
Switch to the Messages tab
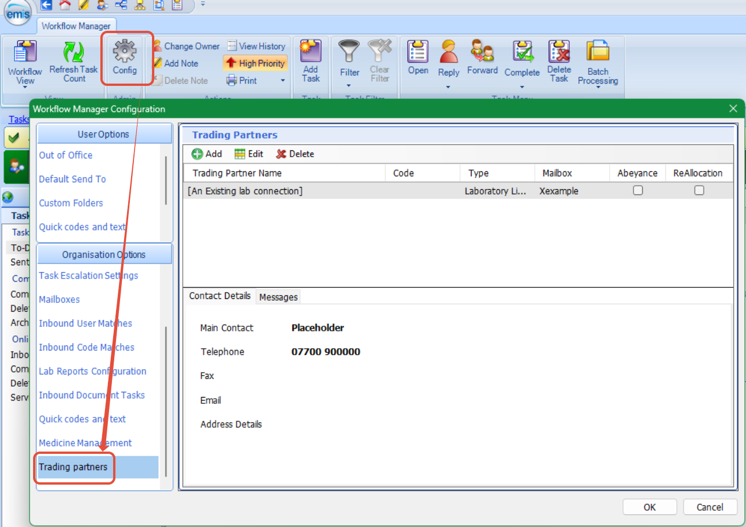[x=278, y=297]
